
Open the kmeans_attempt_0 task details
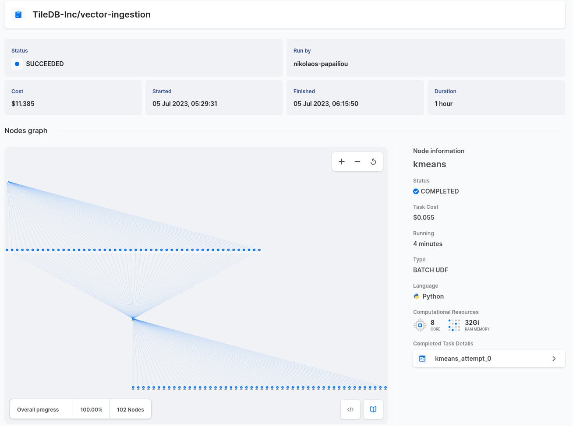click(463, 359)
